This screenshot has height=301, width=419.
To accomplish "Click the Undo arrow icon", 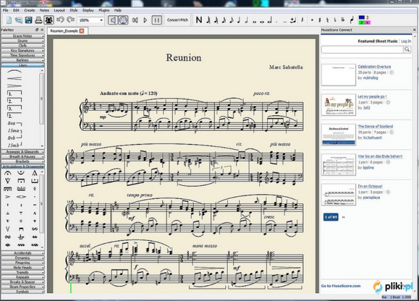I will tap(60, 20).
